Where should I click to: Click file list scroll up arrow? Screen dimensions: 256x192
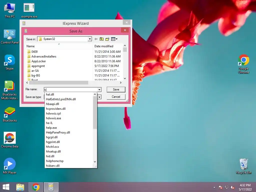[x=125, y=45]
